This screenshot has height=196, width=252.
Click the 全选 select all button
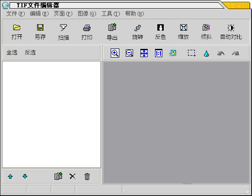click(12, 53)
